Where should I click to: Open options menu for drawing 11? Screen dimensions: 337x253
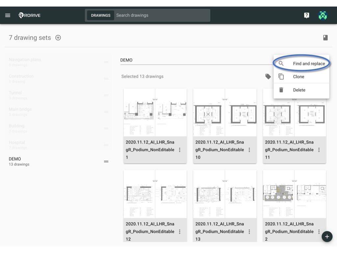pyautogui.click(x=319, y=150)
